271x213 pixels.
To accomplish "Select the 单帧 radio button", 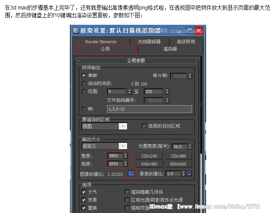I will [84, 75].
